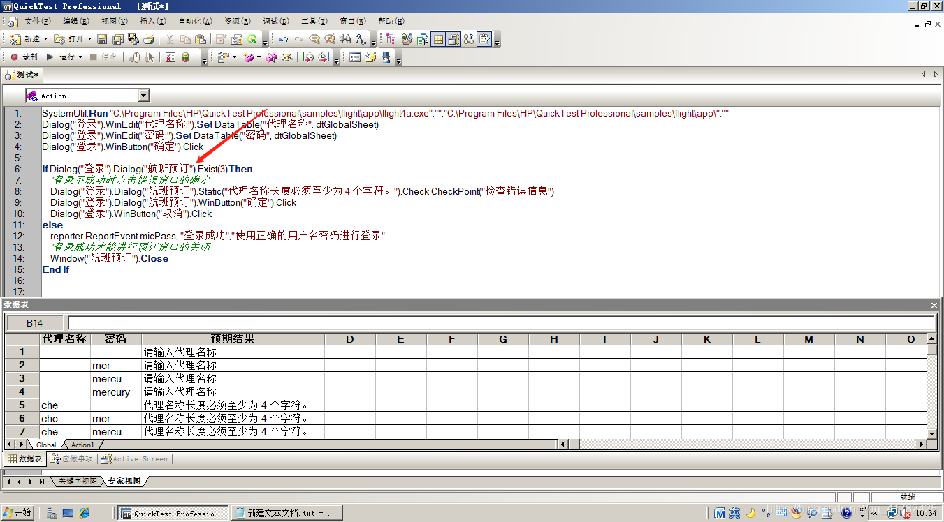Screen dimensions: 944x522
Task: Click the 数据表 panel button
Action: point(24,459)
